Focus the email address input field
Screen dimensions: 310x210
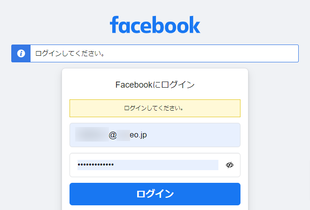click(x=155, y=135)
